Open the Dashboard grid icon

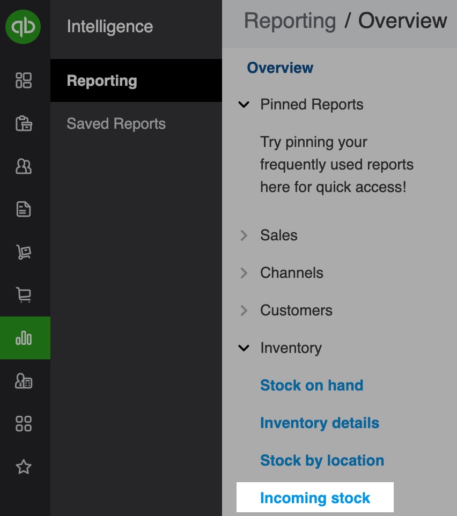24,80
